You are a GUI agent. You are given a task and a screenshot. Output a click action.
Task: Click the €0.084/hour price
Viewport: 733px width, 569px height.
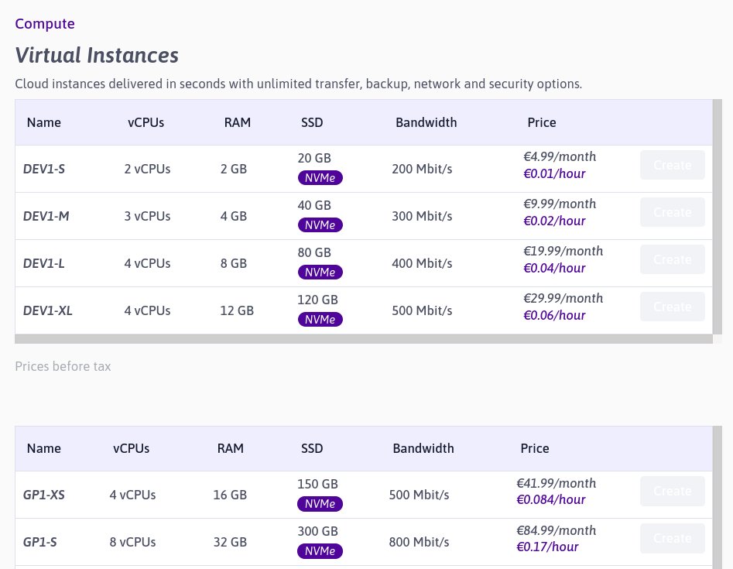[x=551, y=500]
